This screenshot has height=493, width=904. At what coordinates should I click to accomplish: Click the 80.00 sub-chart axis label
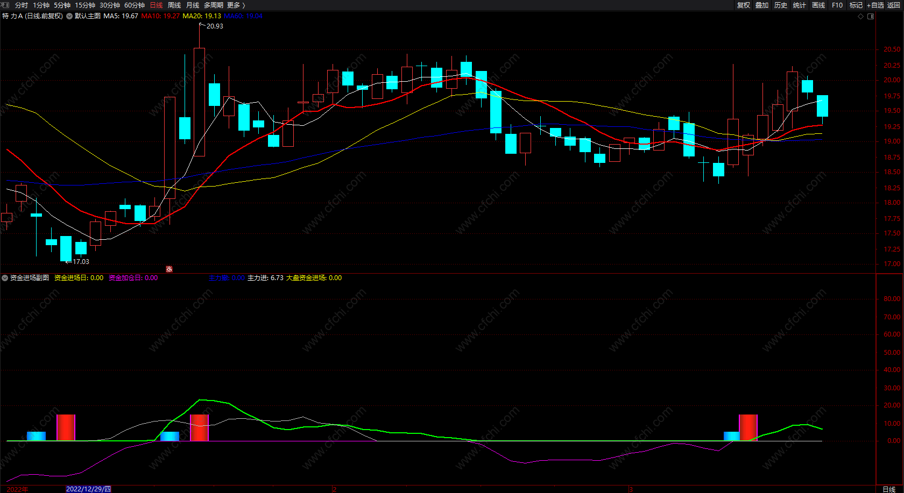(x=892, y=299)
